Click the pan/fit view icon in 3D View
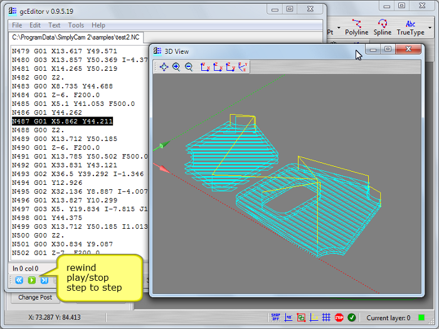The height and width of the screenshot is (329, 439). pyautogui.click(x=164, y=67)
